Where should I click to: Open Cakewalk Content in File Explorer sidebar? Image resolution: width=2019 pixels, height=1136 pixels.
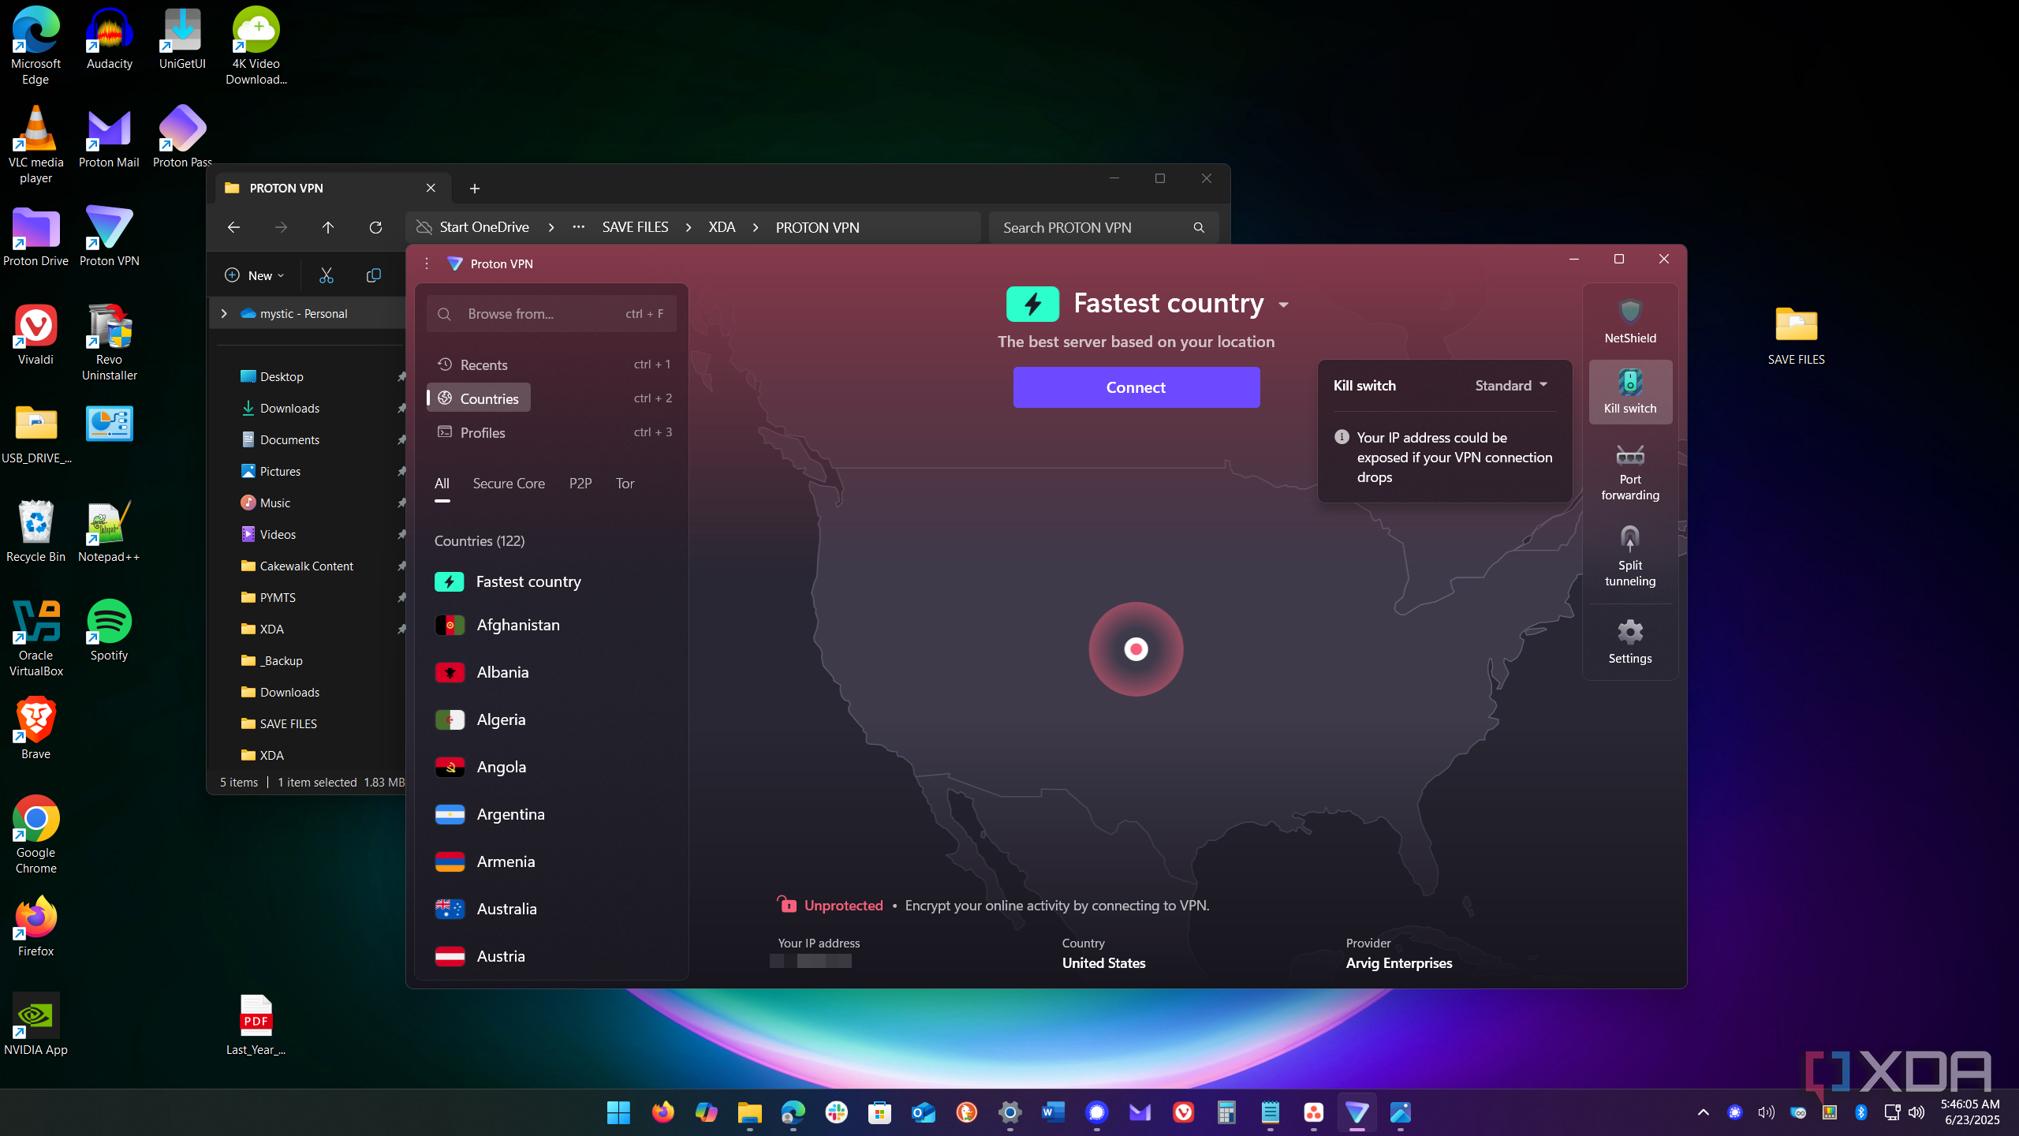(x=307, y=566)
